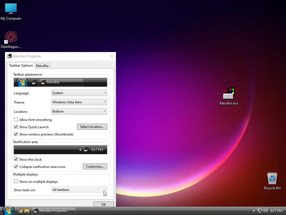The width and height of the screenshot is (286, 215).
Task: Click the Language: label
Action: pyautogui.click(x=21, y=93)
